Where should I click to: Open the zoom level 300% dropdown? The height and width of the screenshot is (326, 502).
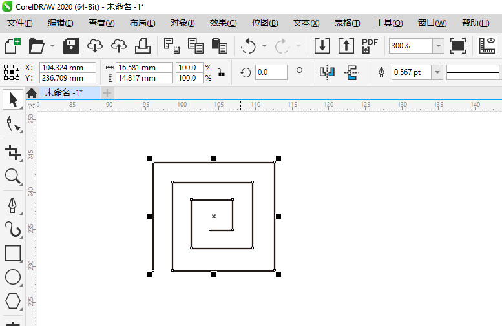(x=438, y=46)
